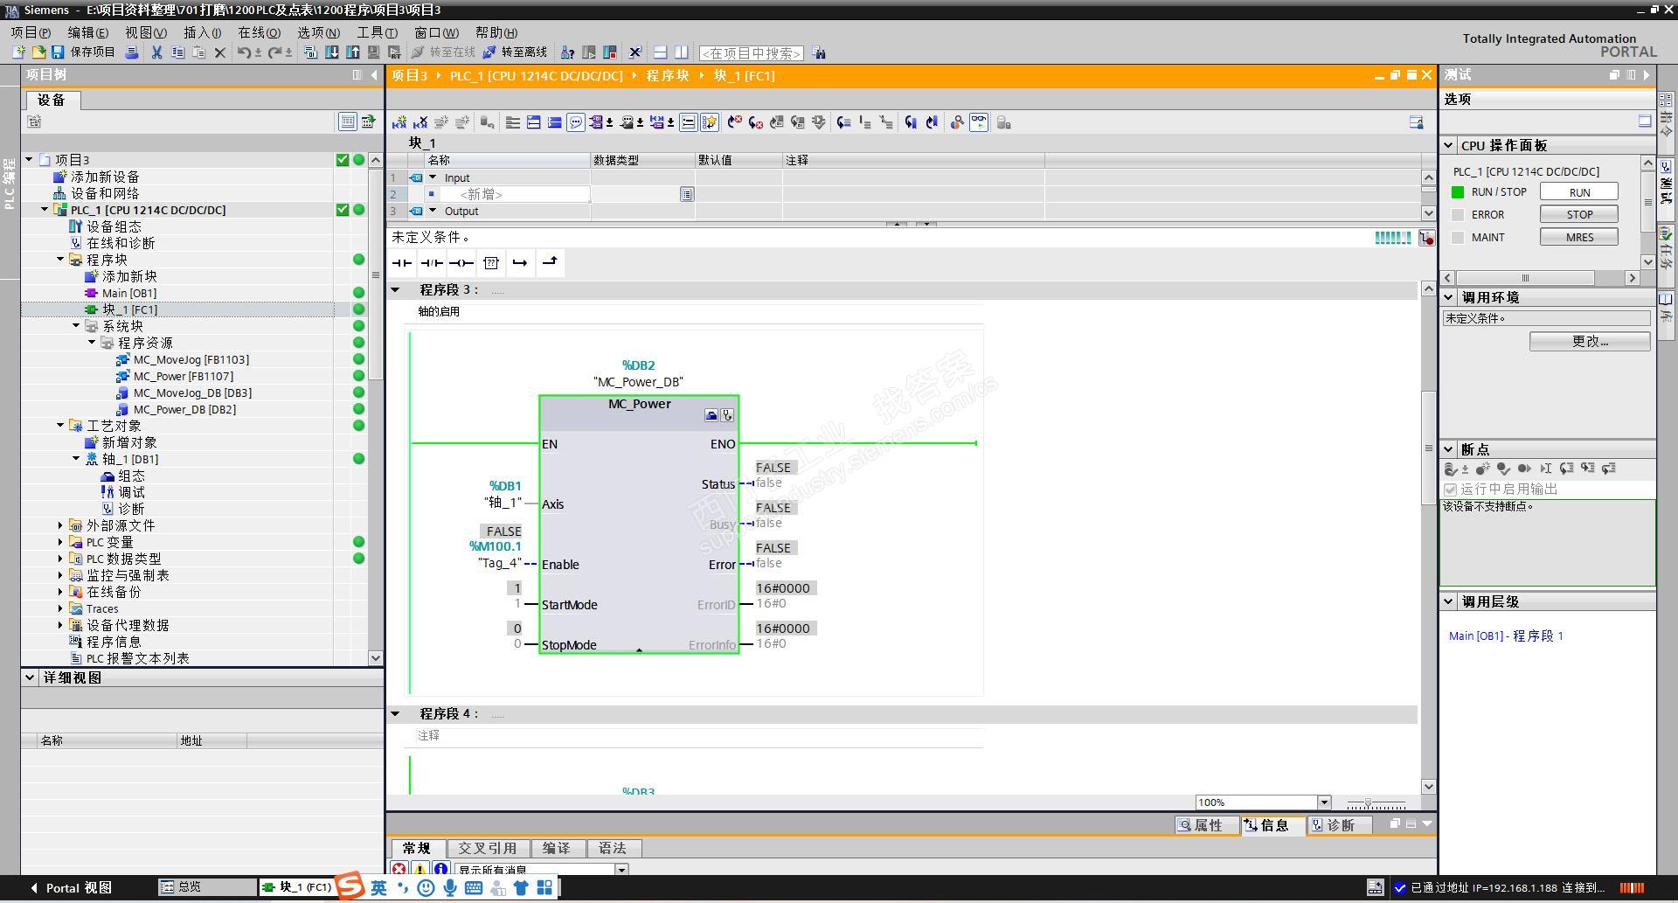Click the undo arrow icon
Viewport: 1678px width, 903px height.
click(244, 52)
